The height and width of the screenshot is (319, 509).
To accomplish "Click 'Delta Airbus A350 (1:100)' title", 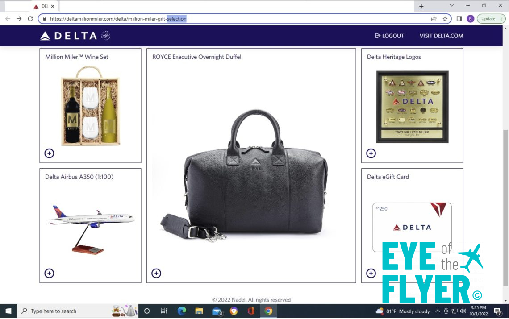I will (x=79, y=177).
